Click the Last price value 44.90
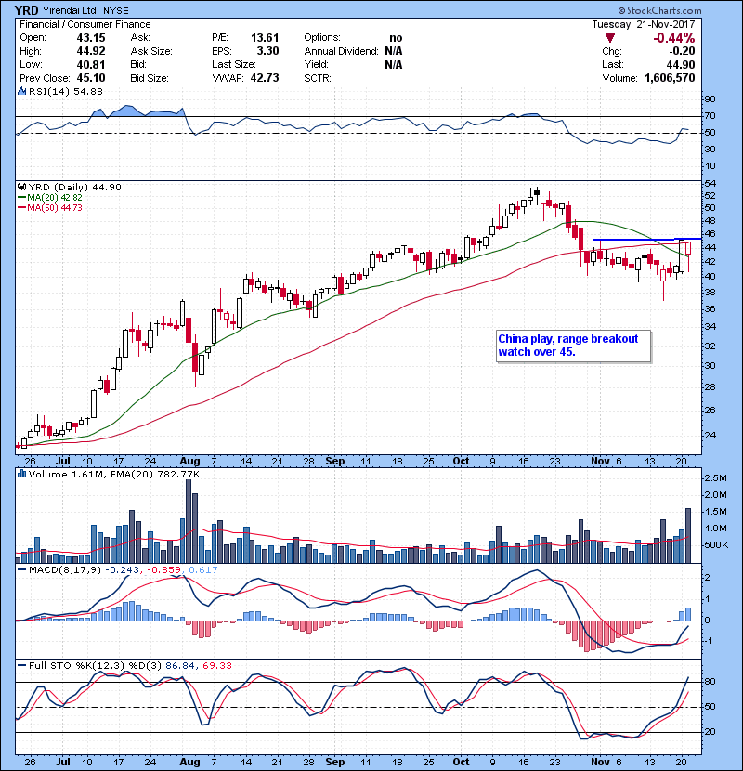This screenshot has width=743, height=771. click(x=681, y=64)
